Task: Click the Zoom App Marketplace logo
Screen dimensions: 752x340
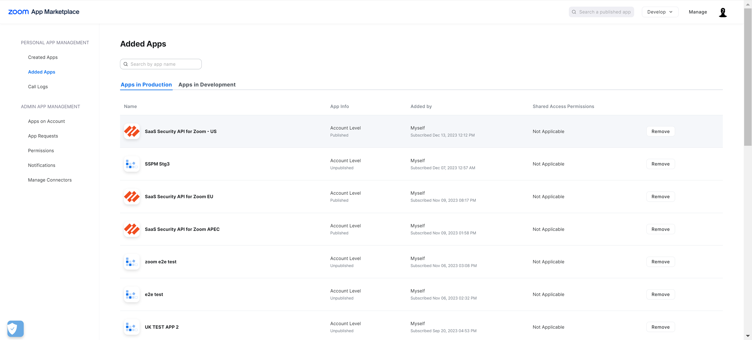Action: click(44, 12)
